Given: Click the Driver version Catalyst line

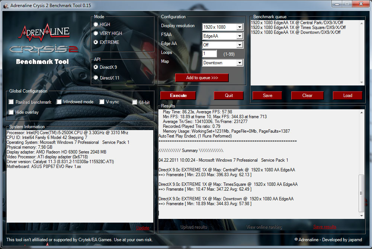Looking at the screenshot, I should (60, 162).
